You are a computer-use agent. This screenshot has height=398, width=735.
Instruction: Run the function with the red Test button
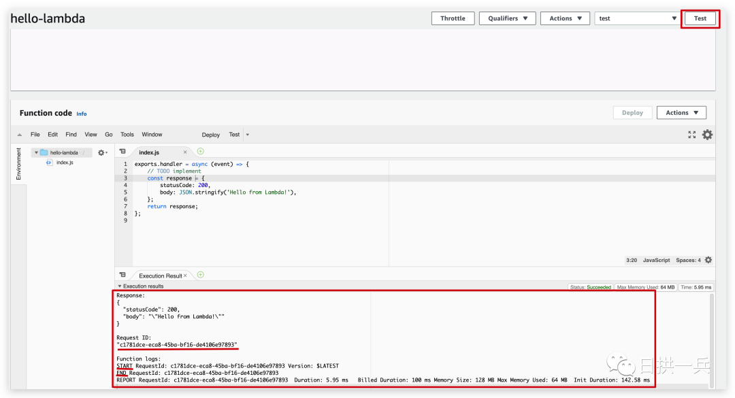(700, 18)
